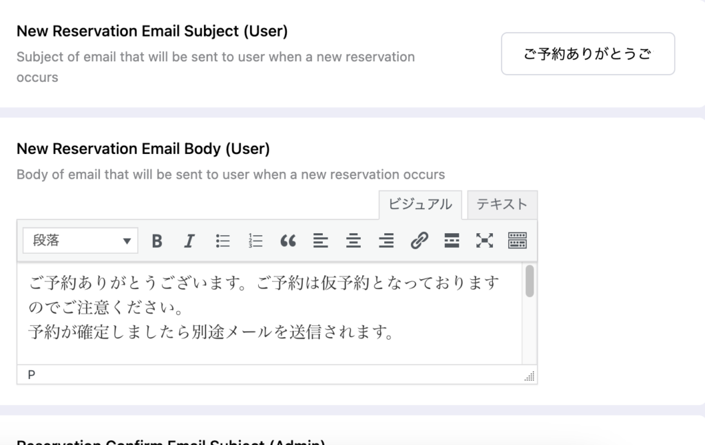
Task: Switch to the テキスト tab
Action: (502, 204)
